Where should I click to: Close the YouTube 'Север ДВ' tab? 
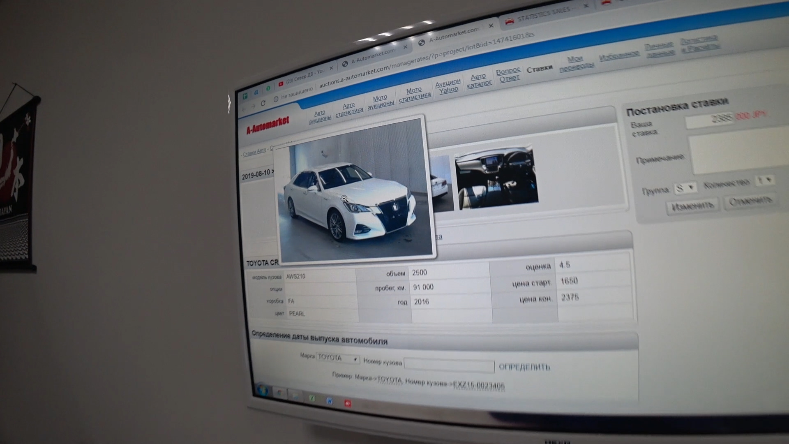click(x=331, y=68)
